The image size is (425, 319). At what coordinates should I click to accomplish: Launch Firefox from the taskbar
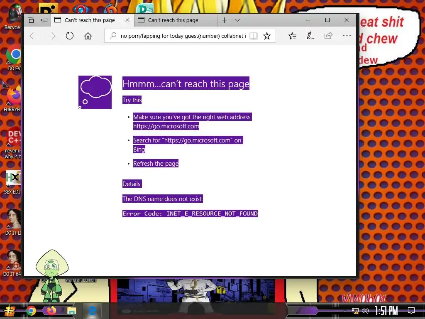(51, 310)
